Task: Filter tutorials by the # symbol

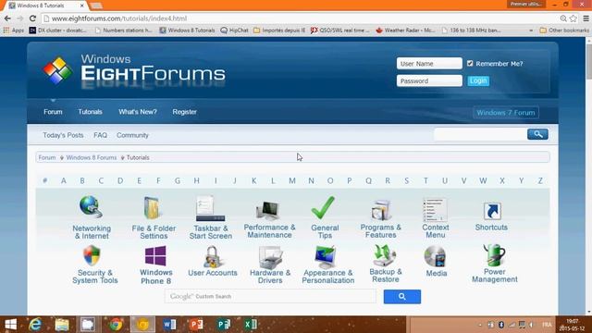Action: 45,181
